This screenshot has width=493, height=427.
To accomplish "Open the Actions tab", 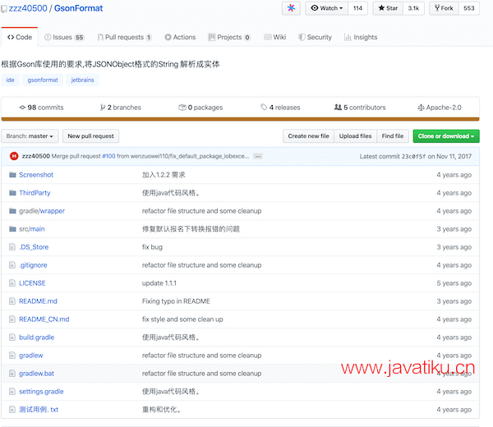I will point(180,37).
